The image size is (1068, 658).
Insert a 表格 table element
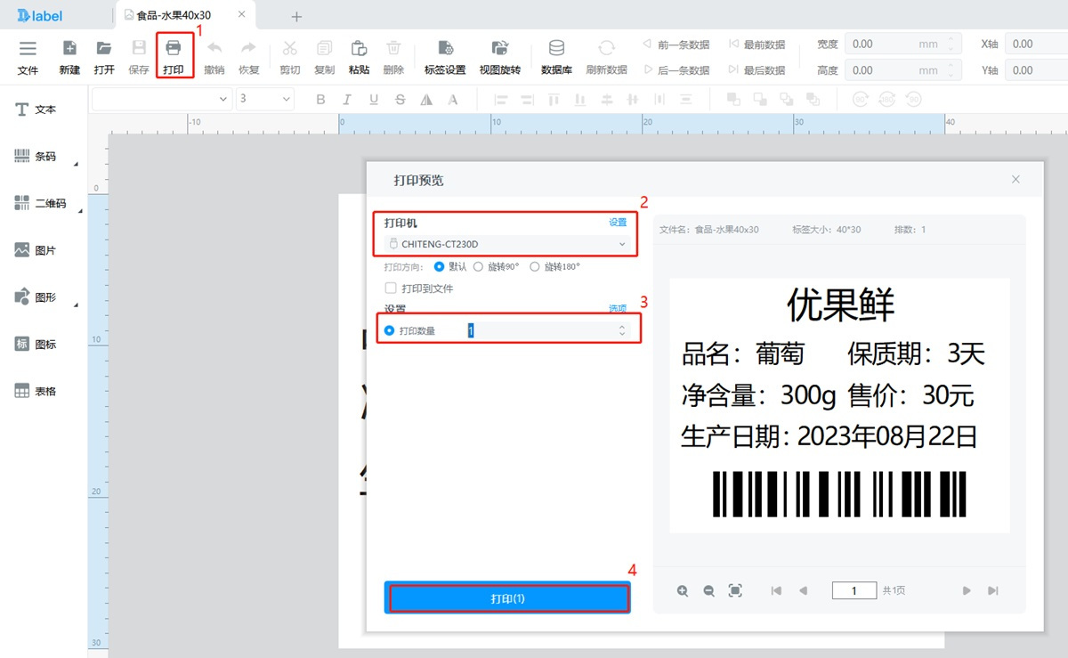click(x=34, y=390)
